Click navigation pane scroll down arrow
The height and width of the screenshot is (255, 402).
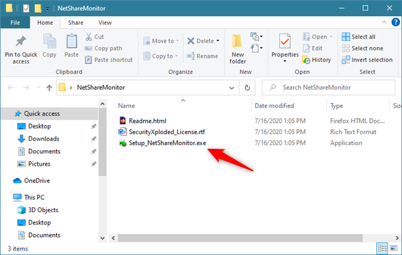(x=102, y=238)
